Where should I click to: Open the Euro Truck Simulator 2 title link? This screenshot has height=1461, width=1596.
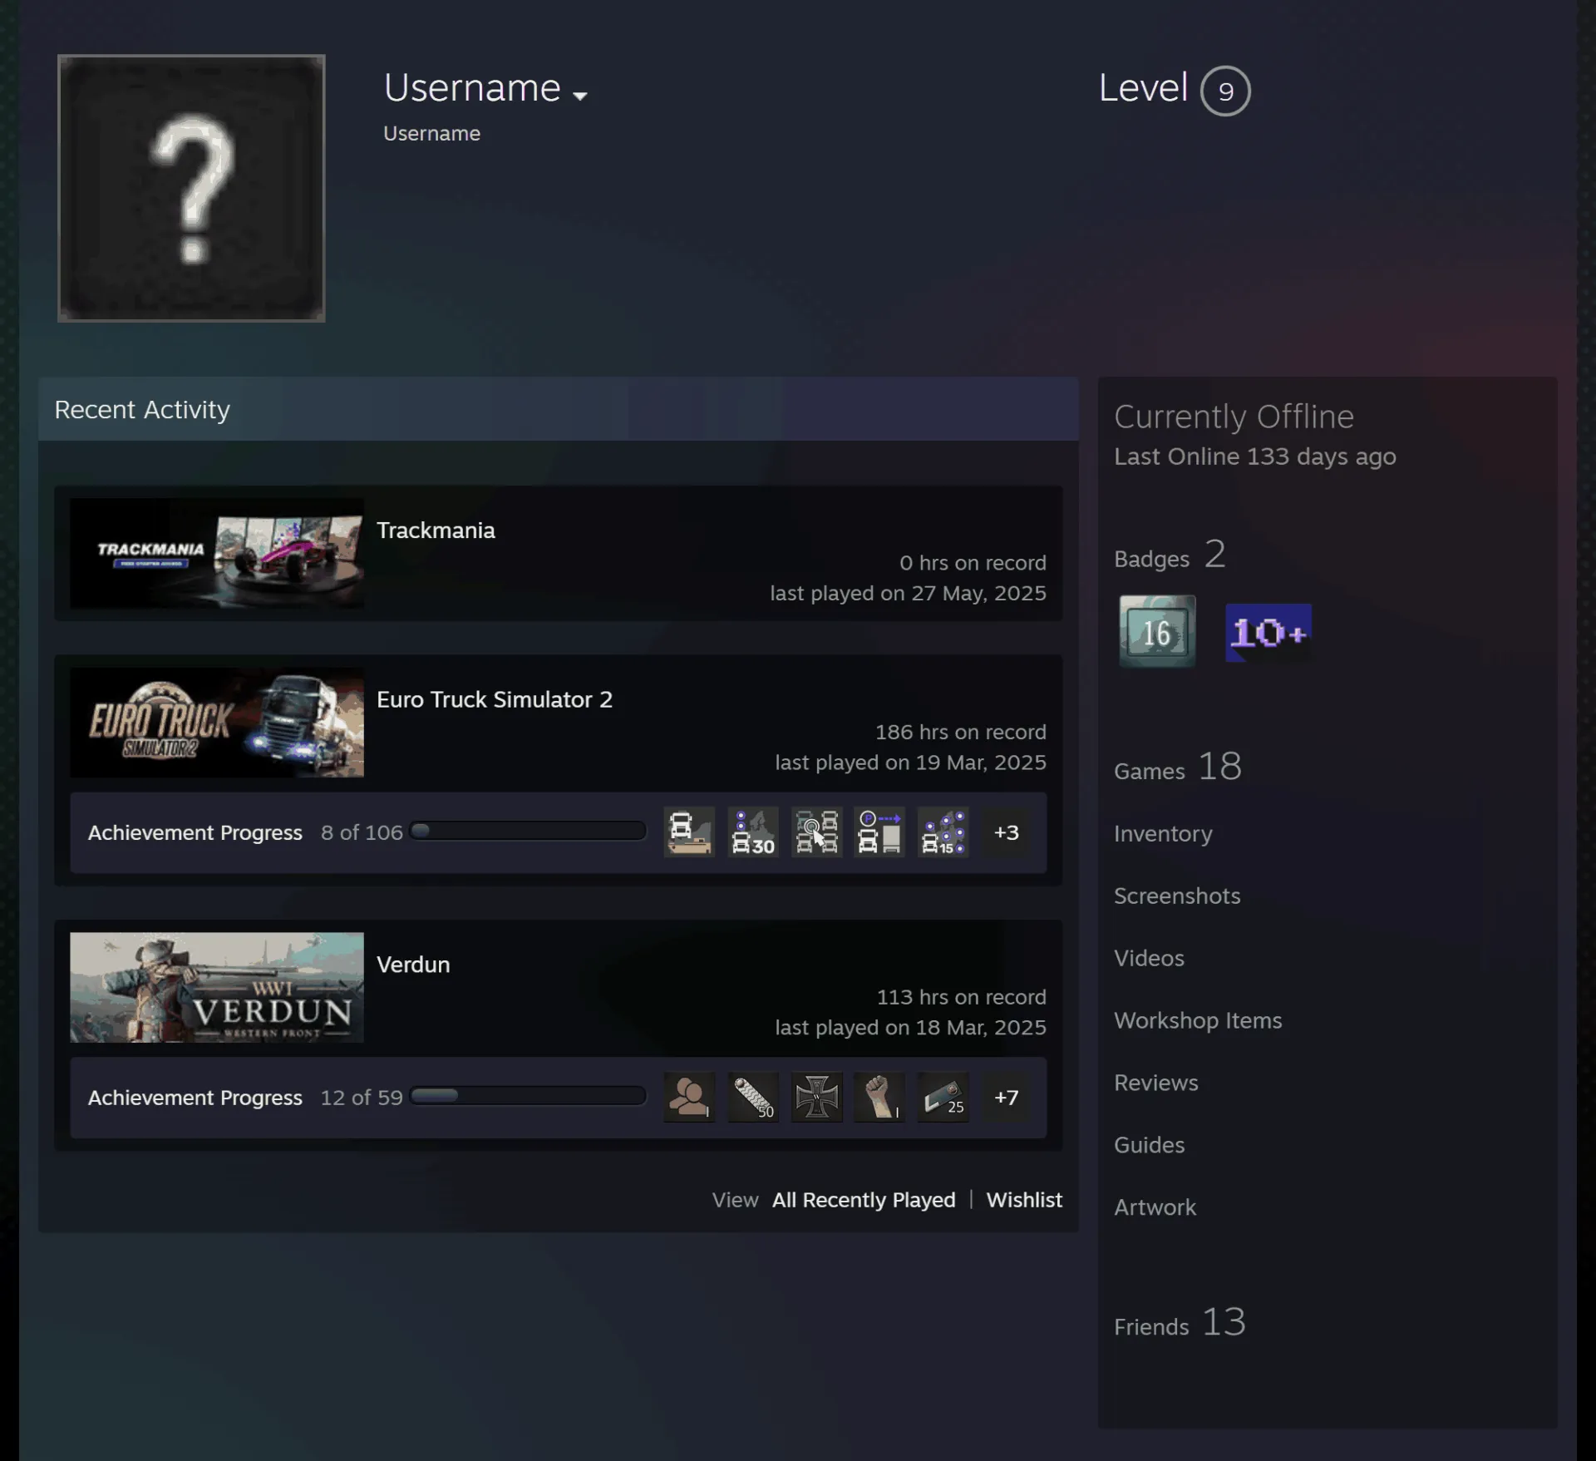click(495, 699)
